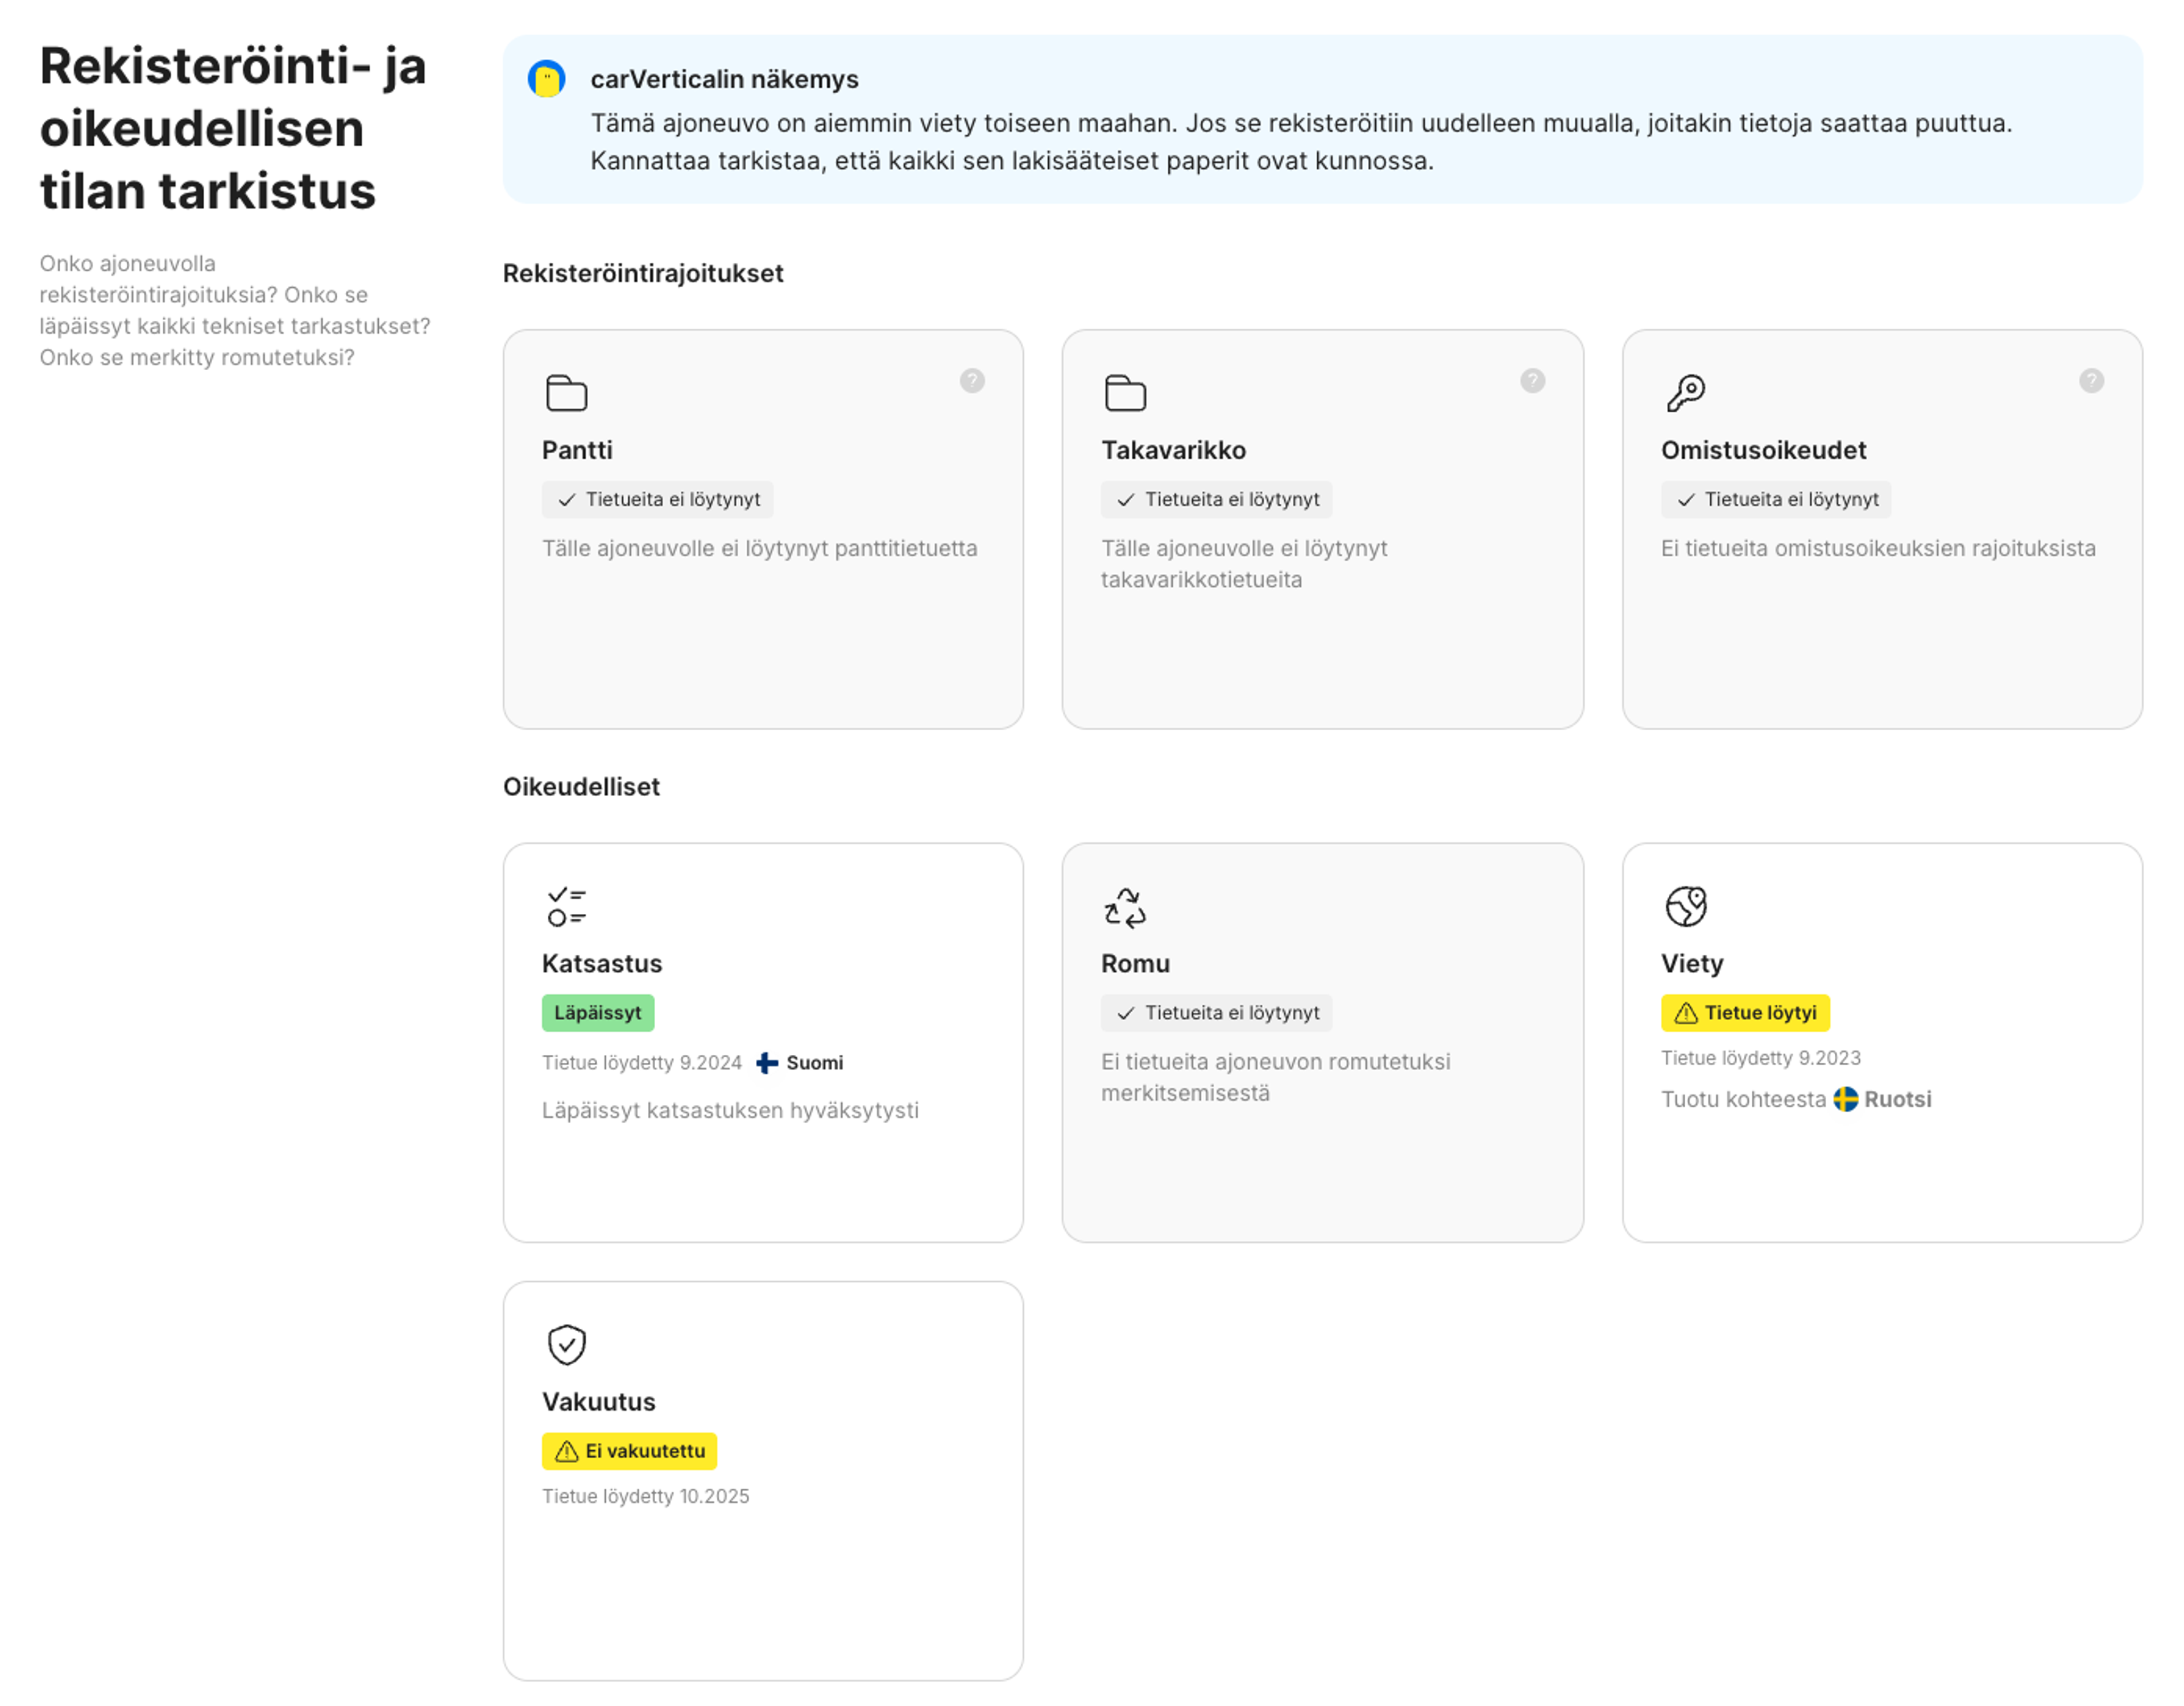
Task: Click the checklist icon above Katsastus
Action: click(x=566, y=907)
